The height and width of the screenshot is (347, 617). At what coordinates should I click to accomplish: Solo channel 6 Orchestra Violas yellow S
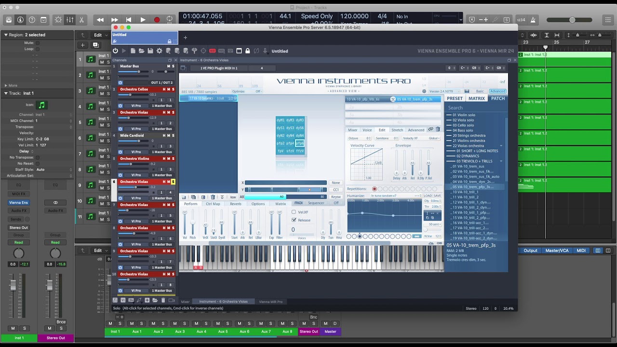173,182
